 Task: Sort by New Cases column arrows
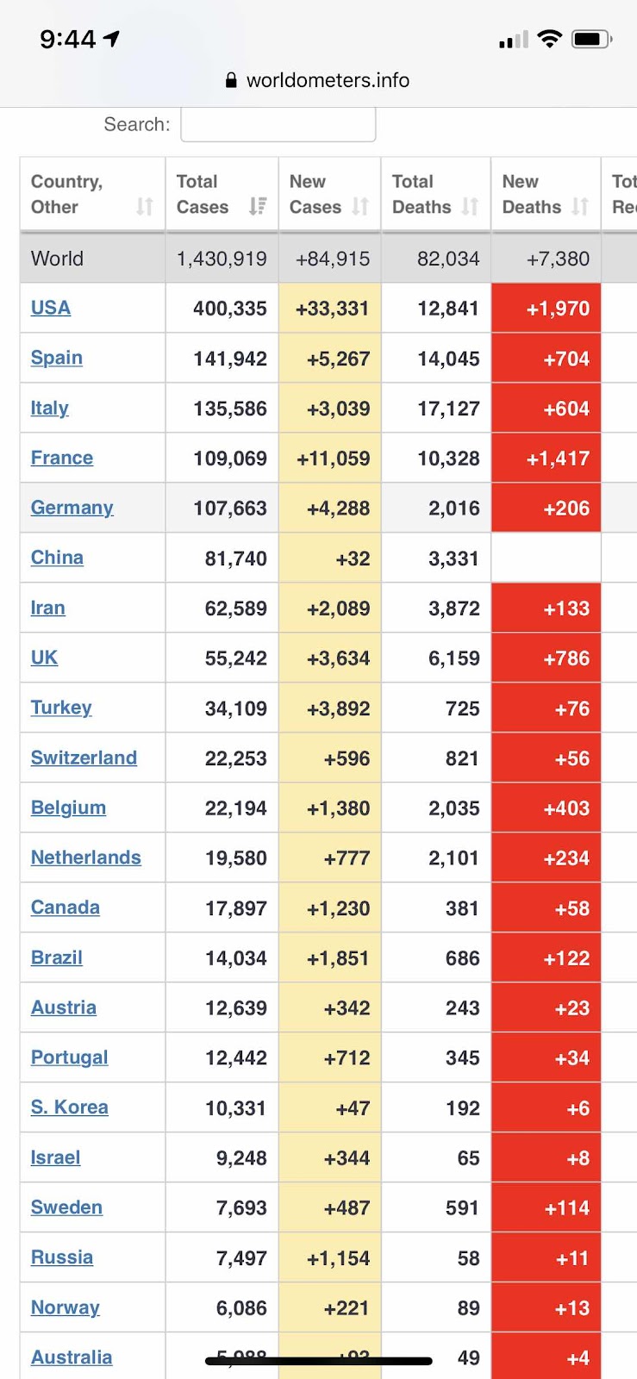[360, 207]
